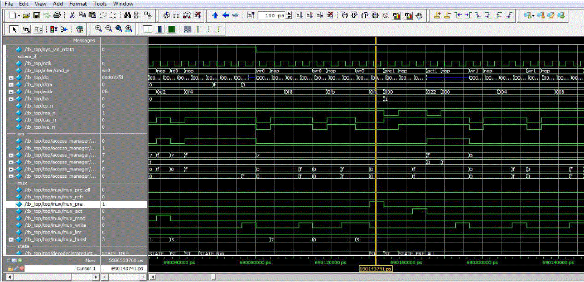Click the Print icon
This screenshot has height=282, width=584.
[56, 15]
